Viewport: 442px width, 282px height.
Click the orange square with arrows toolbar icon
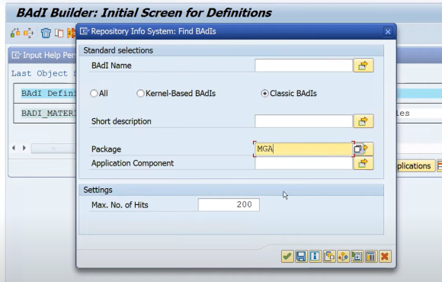pos(28,33)
